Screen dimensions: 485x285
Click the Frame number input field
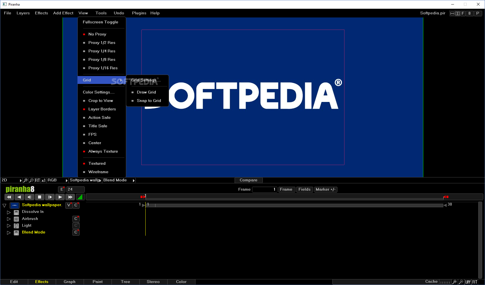point(264,190)
